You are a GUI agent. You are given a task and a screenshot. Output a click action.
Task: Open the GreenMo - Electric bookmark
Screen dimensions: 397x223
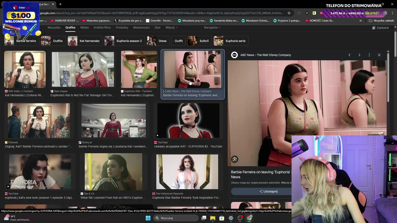[x=159, y=21]
